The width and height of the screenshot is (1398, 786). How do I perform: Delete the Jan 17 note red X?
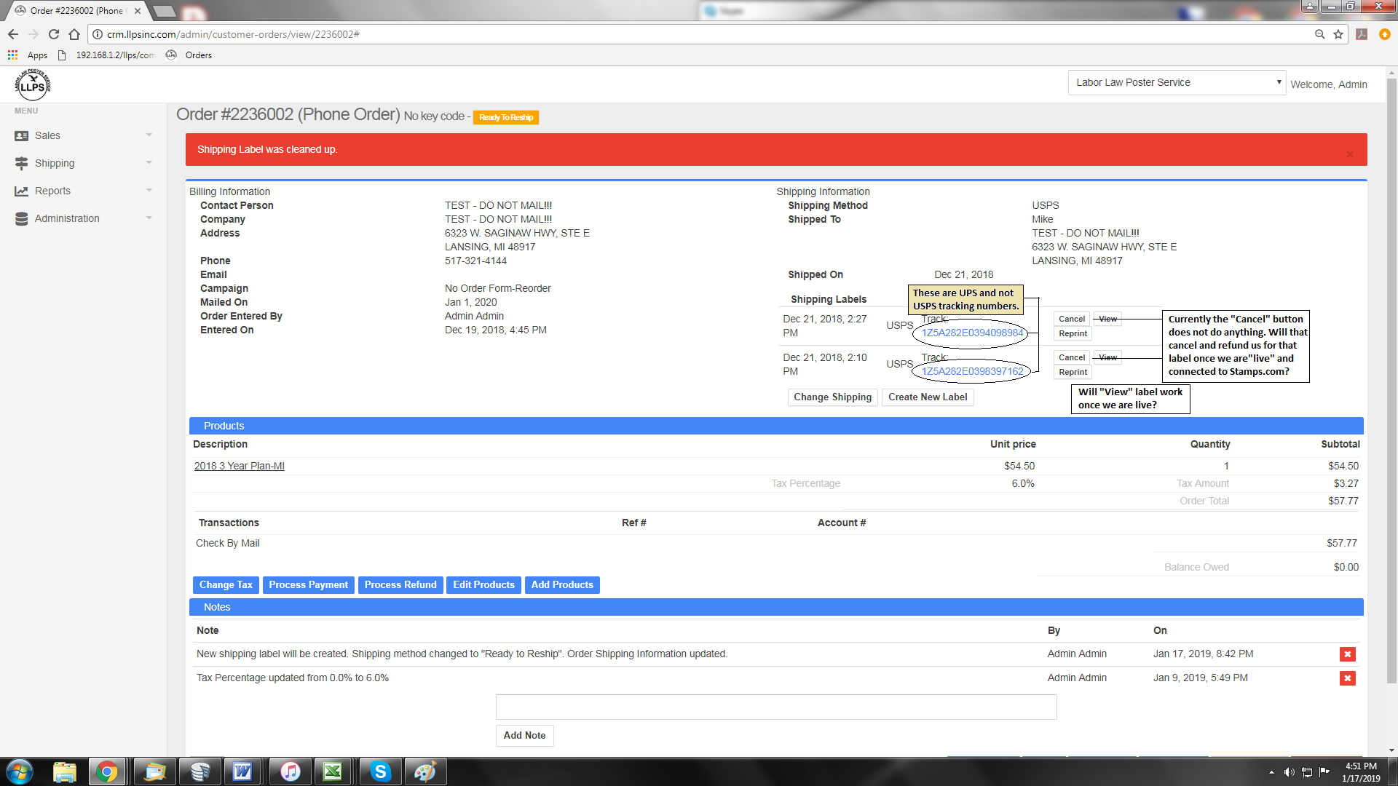coord(1347,654)
